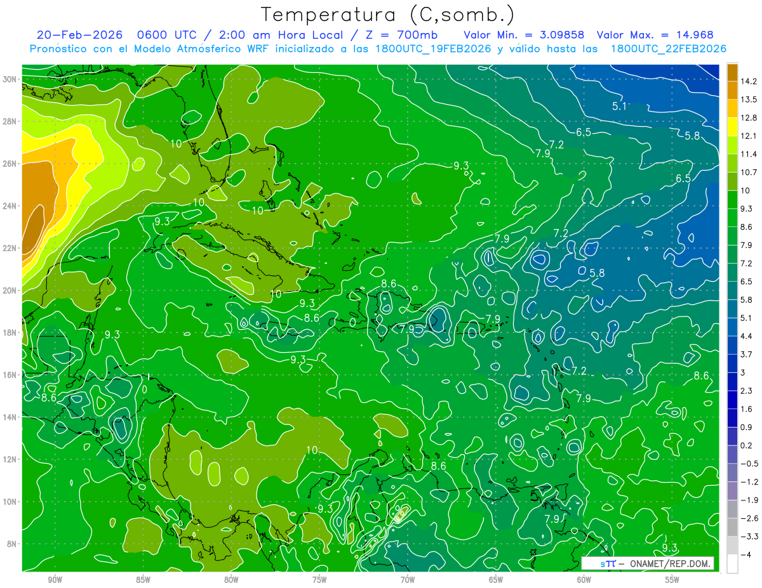This screenshot has height=588, width=762.
Task: Click the color bar label "12.1"
Action: tap(749, 136)
